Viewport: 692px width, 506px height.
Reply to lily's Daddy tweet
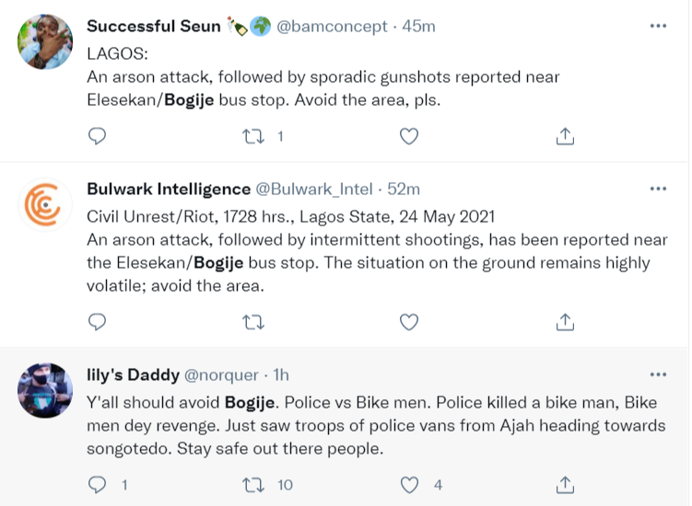tap(97, 484)
